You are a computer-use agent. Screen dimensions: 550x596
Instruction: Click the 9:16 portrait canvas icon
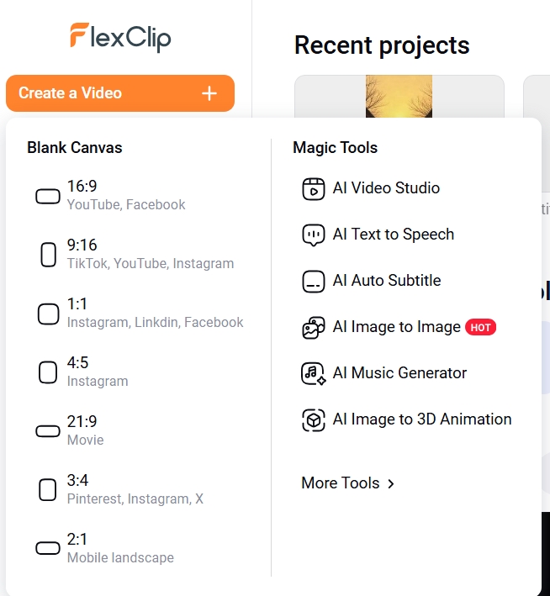click(x=48, y=254)
